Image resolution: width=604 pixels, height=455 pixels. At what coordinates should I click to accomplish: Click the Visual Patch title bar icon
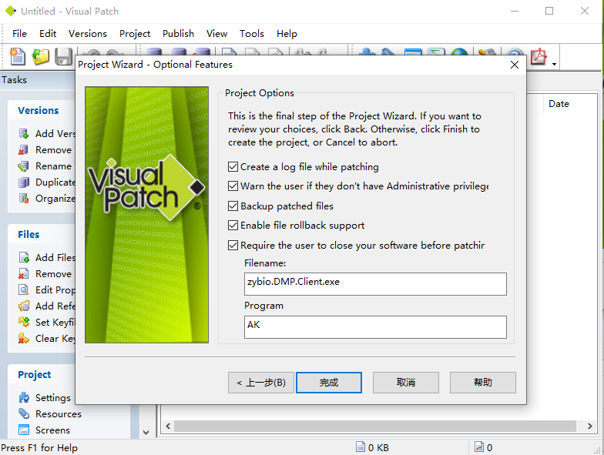tap(11, 11)
